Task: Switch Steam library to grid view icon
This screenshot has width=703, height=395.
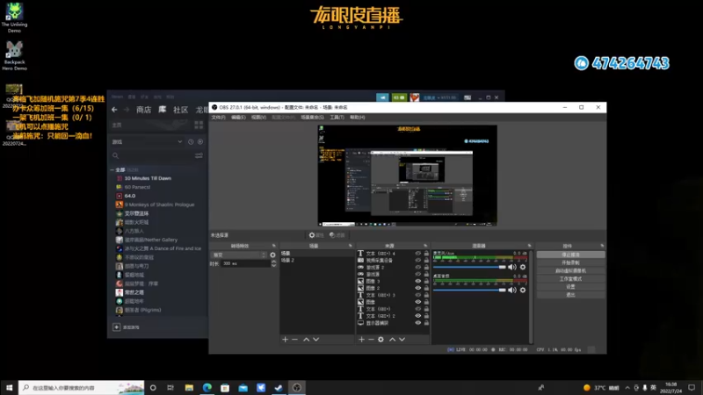Action: click(199, 125)
